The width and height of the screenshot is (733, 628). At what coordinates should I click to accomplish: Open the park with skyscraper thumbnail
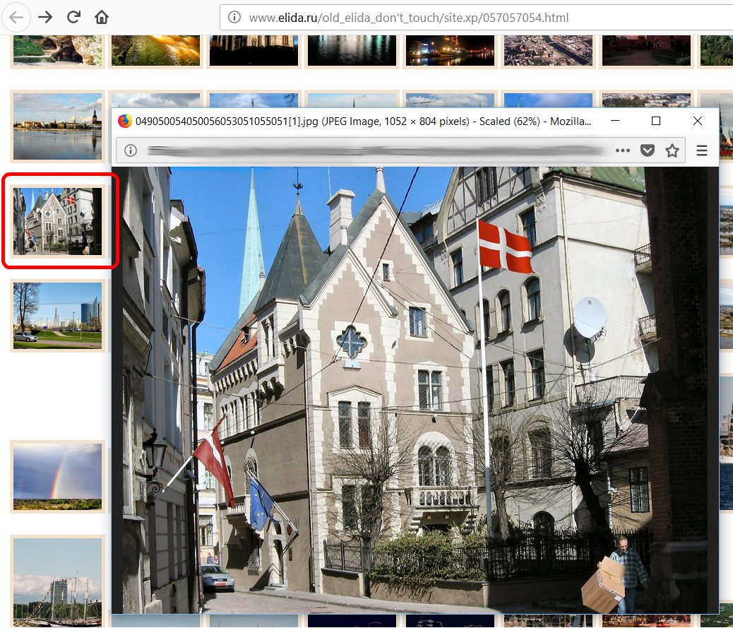pyautogui.click(x=57, y=316)
